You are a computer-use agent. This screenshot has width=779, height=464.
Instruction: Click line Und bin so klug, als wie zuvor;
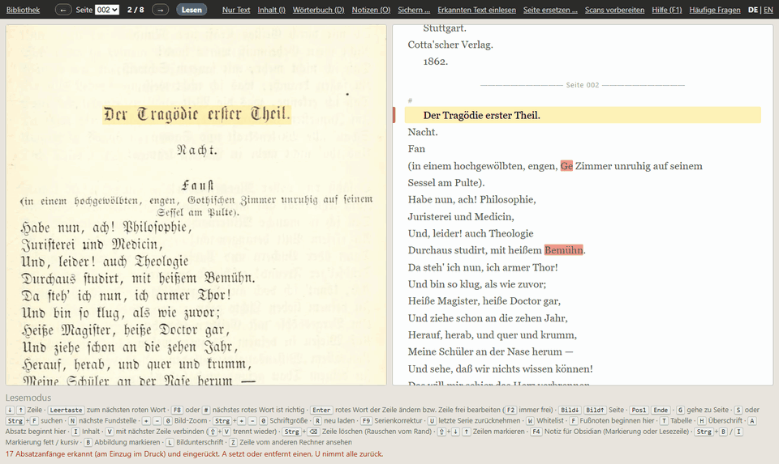[477, 284]
